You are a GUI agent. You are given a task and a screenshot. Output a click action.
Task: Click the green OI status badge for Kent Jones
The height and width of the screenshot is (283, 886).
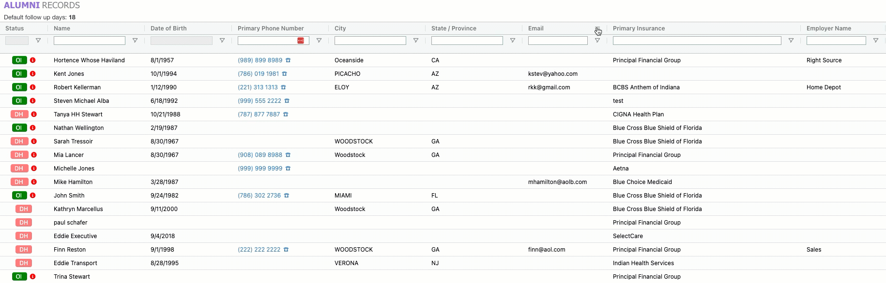tap(19, 74)
